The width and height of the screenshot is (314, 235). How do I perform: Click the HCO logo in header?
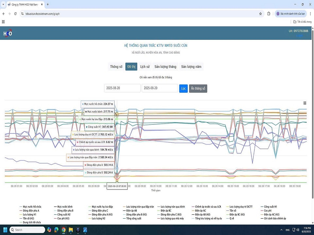[8, 33]
